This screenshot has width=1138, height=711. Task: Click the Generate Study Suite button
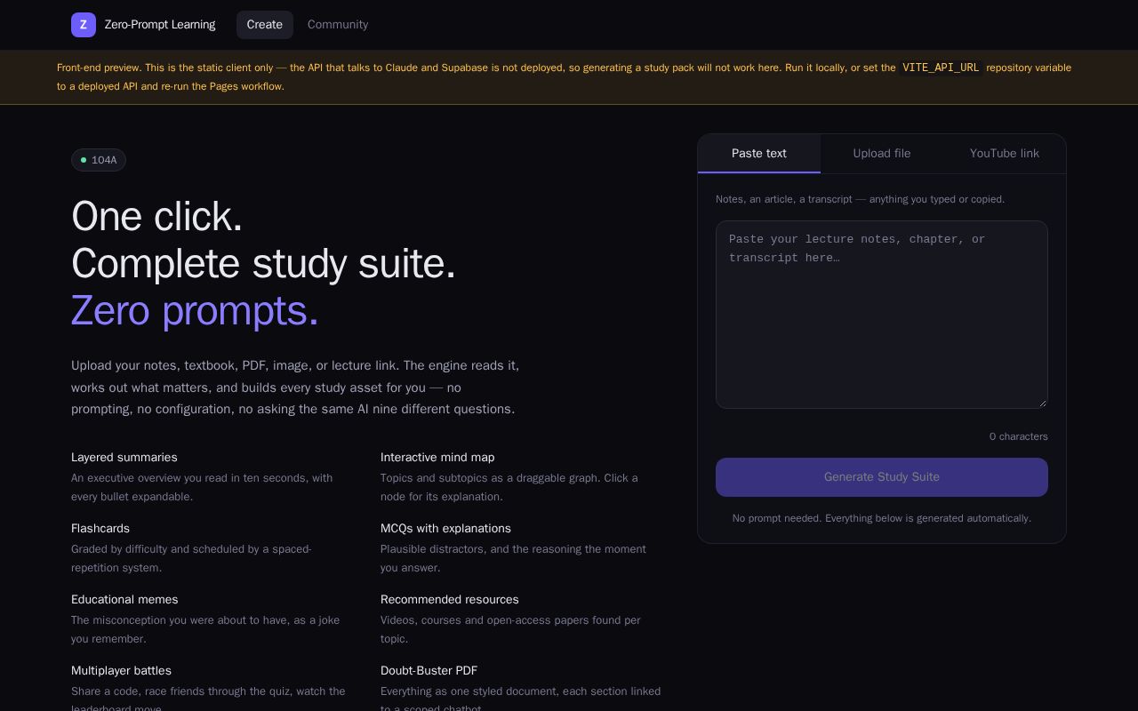(x=882, y=477)
